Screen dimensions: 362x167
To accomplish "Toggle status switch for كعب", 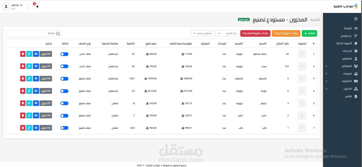I will [64, 115].
